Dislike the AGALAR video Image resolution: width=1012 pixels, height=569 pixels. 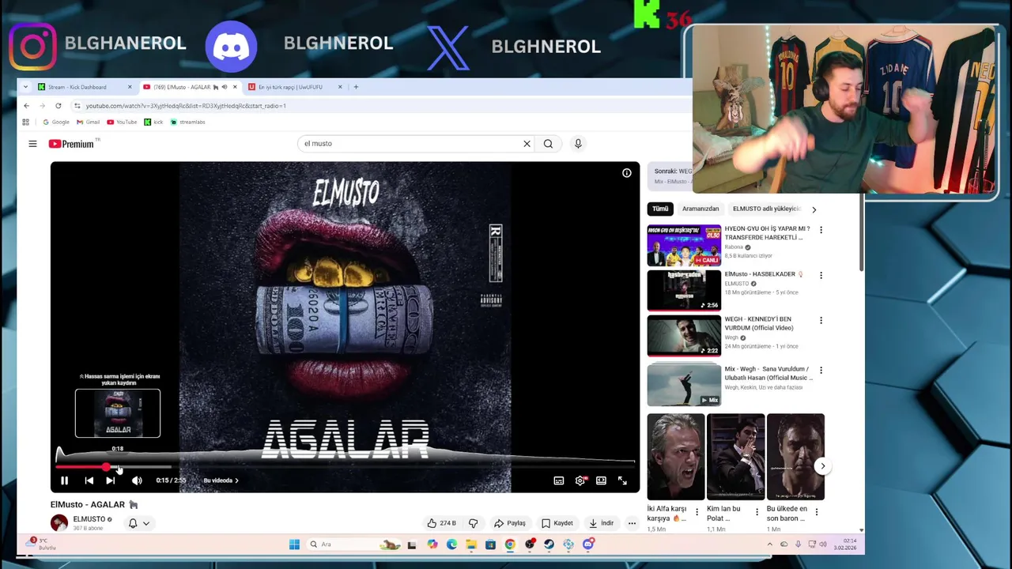[473, 523]
